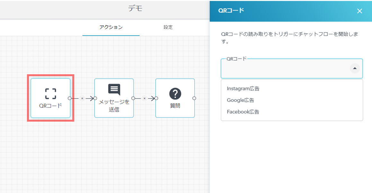372x193 pixels.
Task: Click input port on 質問 node's left edge
Action: [156, 98]
